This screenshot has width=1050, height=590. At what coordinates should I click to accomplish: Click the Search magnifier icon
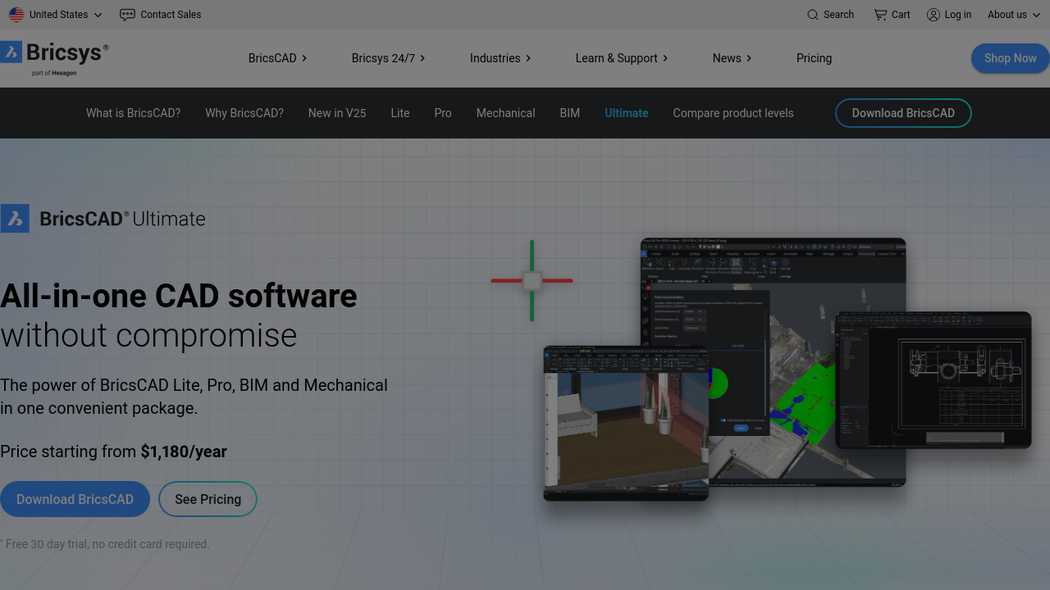[813, 15]
